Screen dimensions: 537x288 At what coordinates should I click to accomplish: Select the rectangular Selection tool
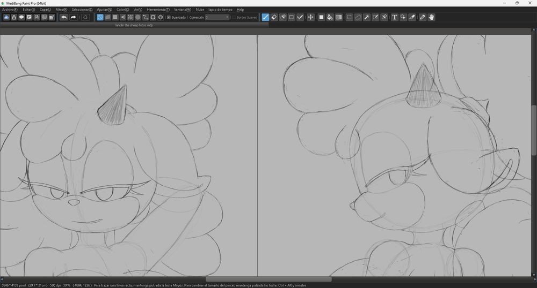click(x=349, y=17)
